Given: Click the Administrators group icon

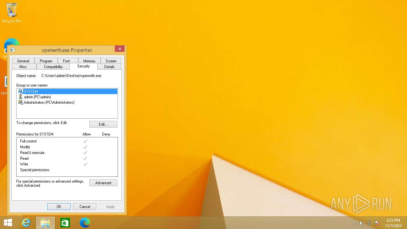Looking at the screenshot, I should tap(21, 102).
